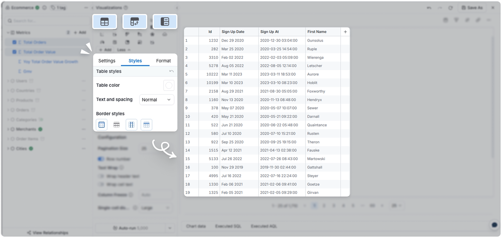This screenshot has height=238, width=502.
Task: Click the Visualizations help icon
Action: tap(126, 8)
